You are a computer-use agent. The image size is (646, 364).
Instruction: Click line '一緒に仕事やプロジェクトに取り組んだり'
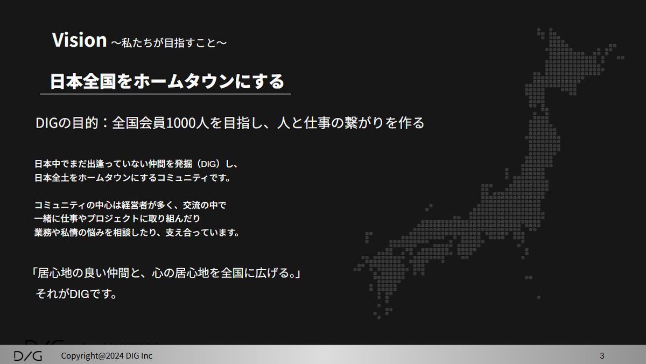117,220
